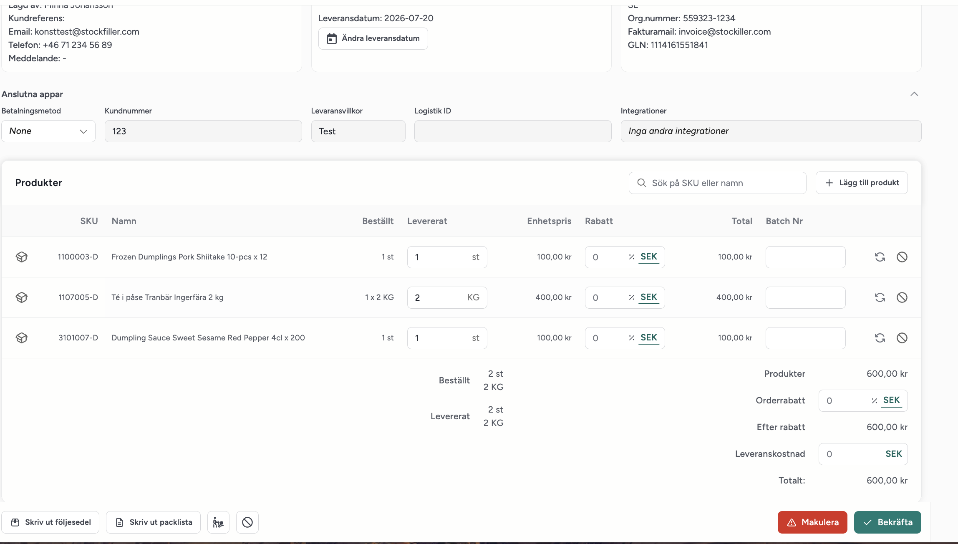Switch Frozen Dumplings discount to SEK
The image size is (958, 544).
[x=649, y=257]
